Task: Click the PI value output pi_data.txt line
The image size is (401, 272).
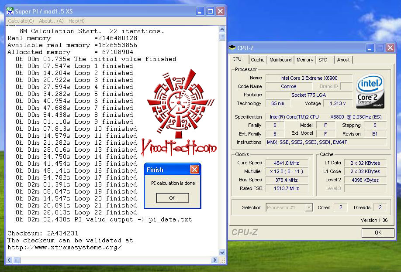Action: pos(104,219)
